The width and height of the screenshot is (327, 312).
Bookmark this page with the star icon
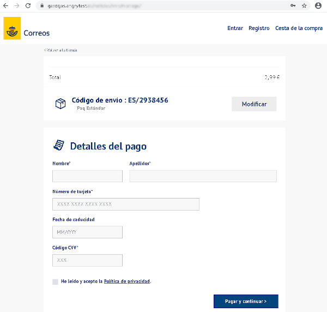tap(305, 5)
